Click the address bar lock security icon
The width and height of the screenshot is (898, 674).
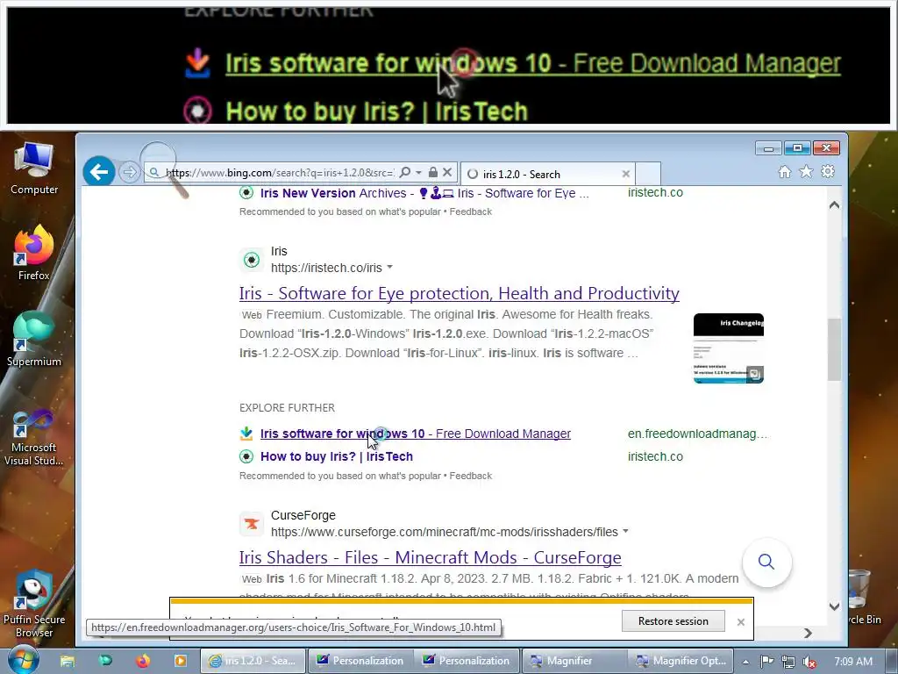(433, 172)
